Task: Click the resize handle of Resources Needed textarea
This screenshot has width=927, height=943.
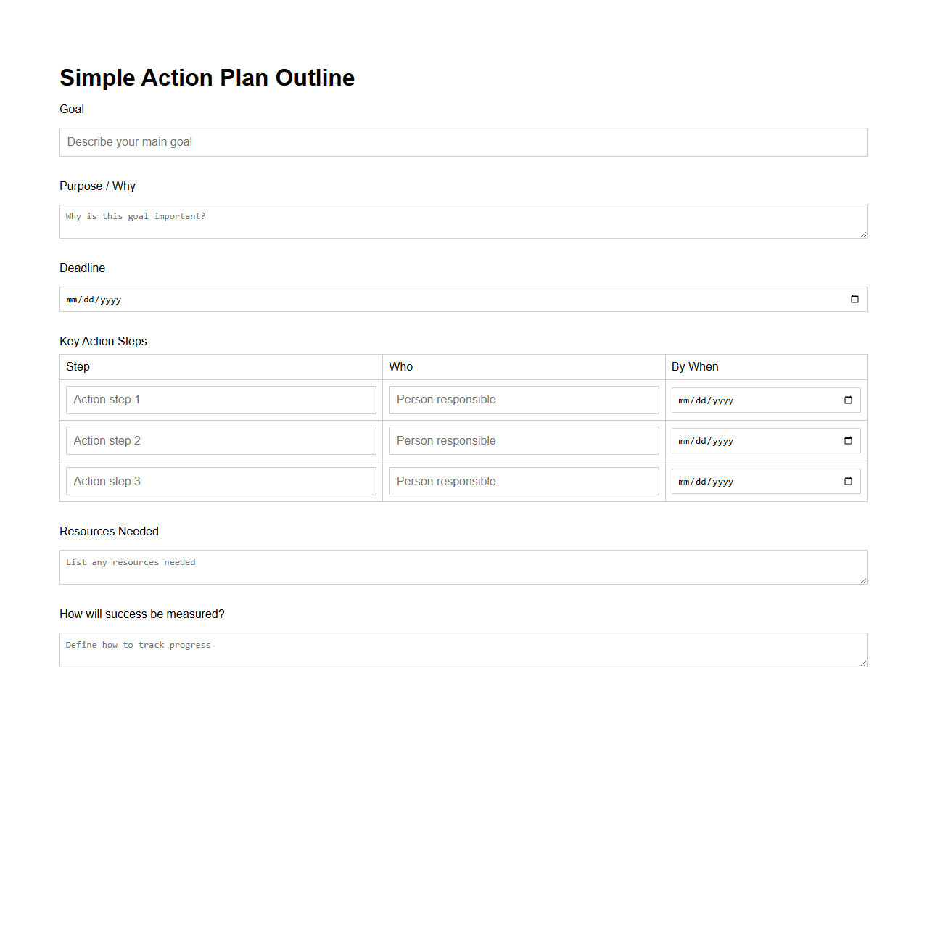Action: 863,580
